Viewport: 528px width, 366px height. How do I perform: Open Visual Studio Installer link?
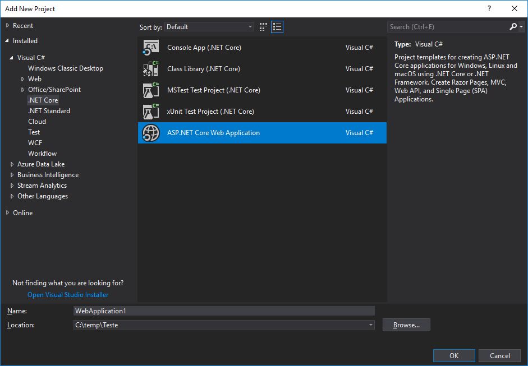pos(68,295)
